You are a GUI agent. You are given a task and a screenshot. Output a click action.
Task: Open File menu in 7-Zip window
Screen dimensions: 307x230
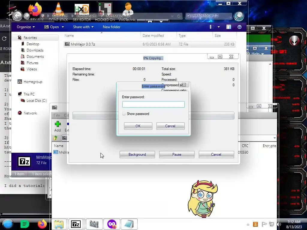coord(57,115)
